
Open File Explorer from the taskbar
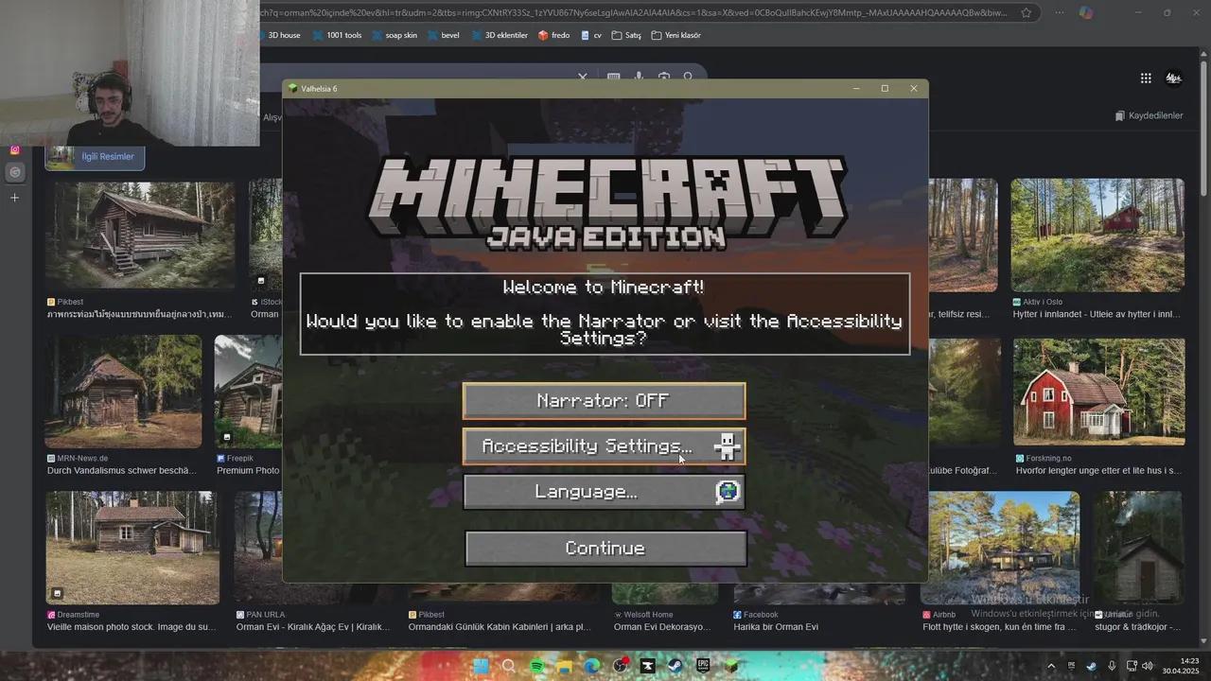click(565, 666)
